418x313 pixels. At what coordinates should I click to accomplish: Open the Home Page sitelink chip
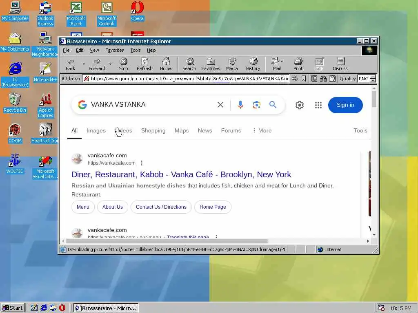pyautogui.click(x=213, y=207)
